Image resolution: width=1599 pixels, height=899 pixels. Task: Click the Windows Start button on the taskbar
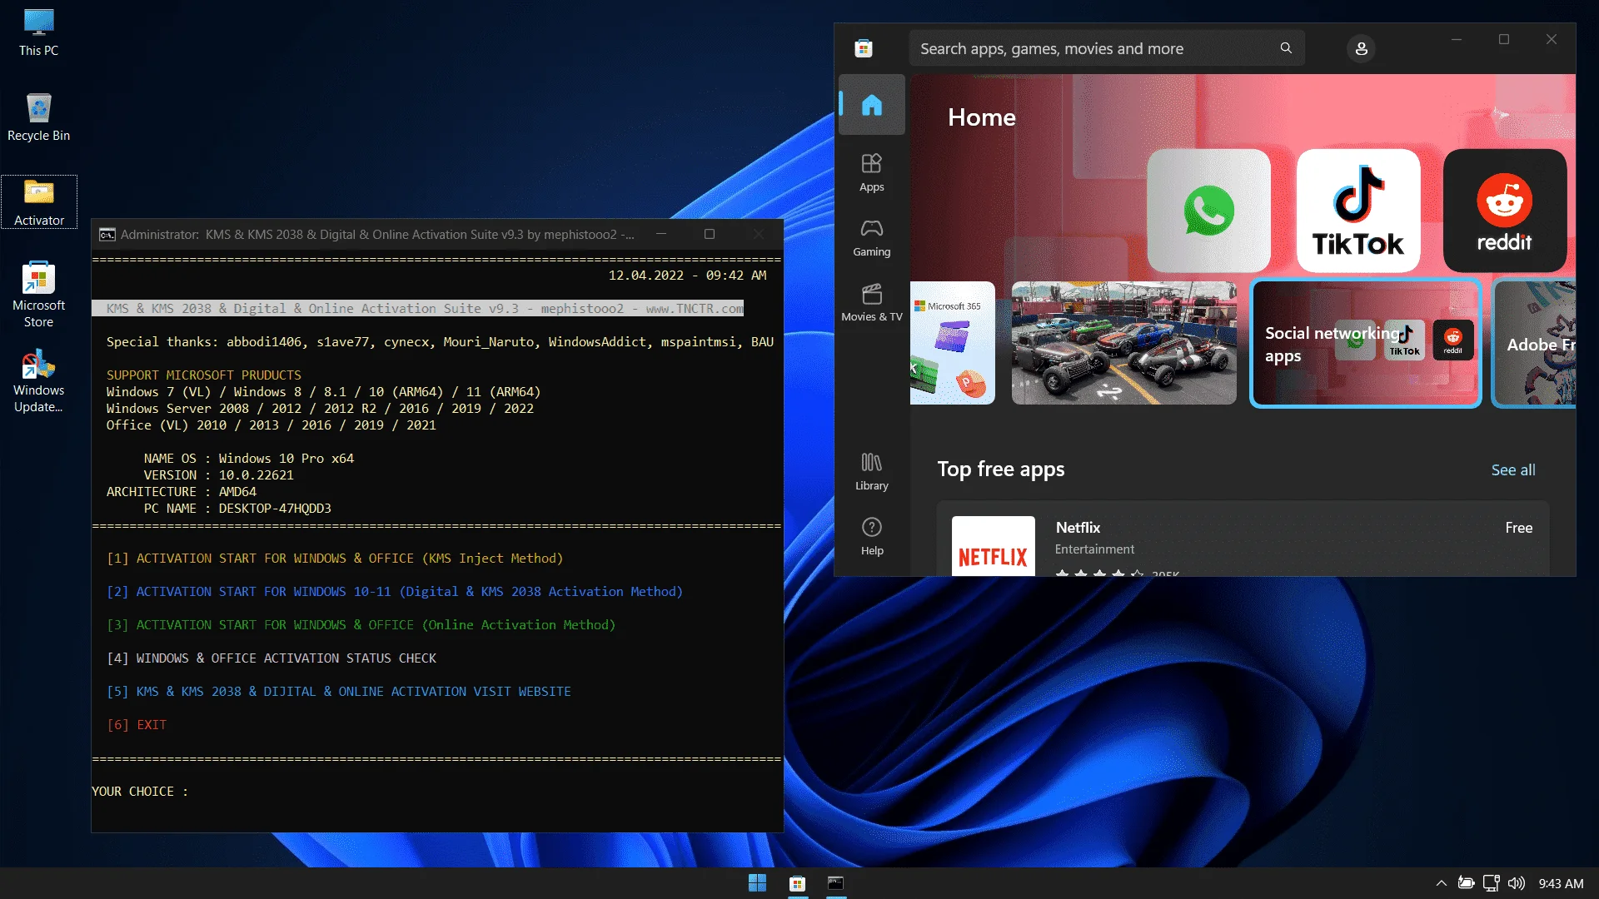point(757,883)
